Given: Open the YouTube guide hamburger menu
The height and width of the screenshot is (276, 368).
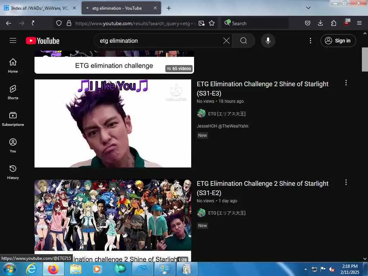Looking at the screenshot, I should coord(13,41).
